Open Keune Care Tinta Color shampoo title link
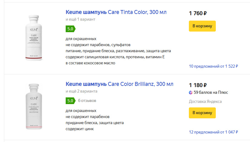 (x=116, y=12)
